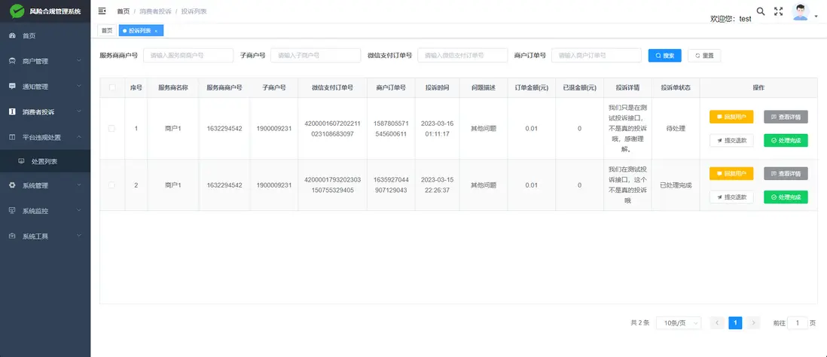Screen dimensions: 827x357
Task: Click the 共 2 条 total count text
Action: pos(639,322)
